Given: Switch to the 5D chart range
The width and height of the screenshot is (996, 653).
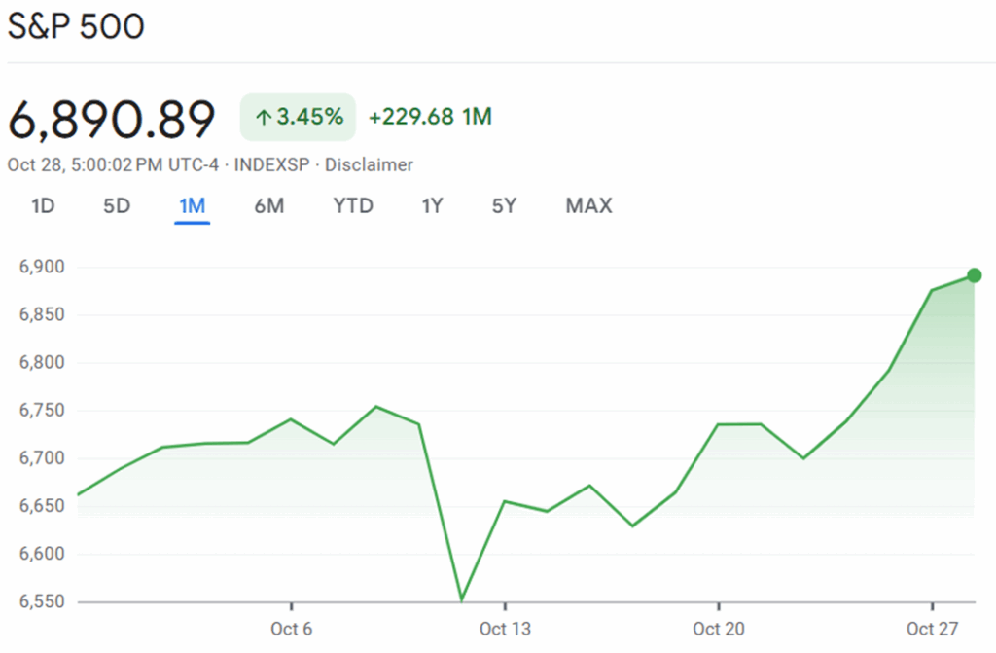Looking at the screenshot, I should [x=117, y=205].
